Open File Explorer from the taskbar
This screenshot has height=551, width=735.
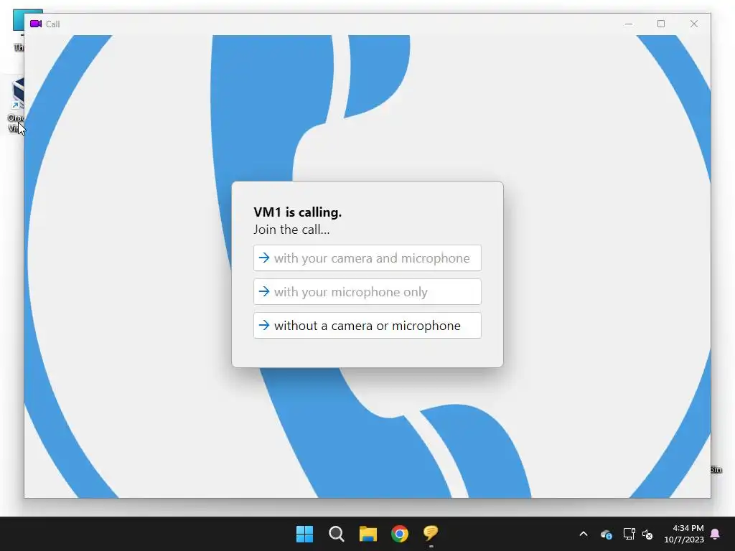(368, 534)
